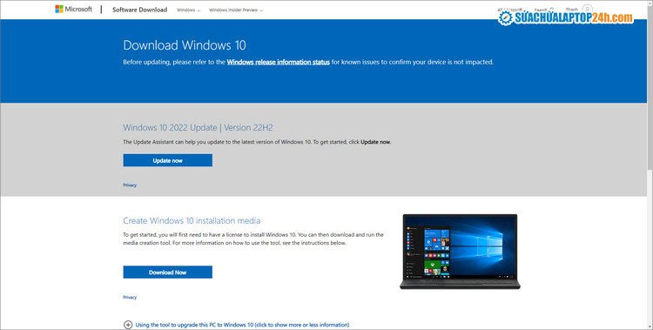The width and height of the screenshot is (653, 330).
Task: Expand the Windows Insider Preview menu
Action: pos(236,10)
